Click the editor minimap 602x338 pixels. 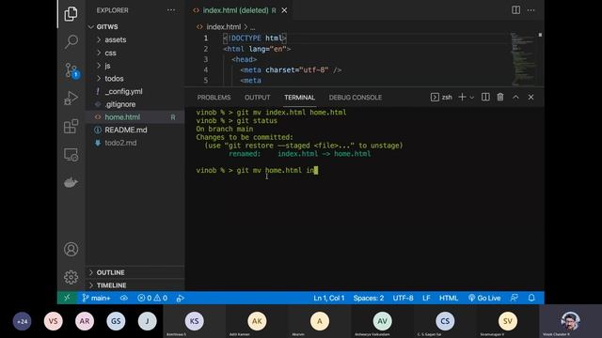(x=523, y=58)
